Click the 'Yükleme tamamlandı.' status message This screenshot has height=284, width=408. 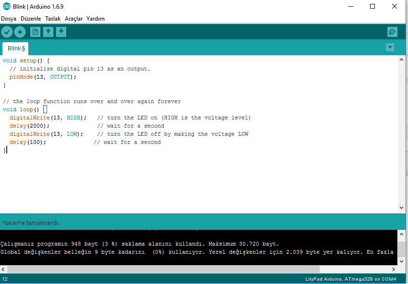tap(29, 223)
